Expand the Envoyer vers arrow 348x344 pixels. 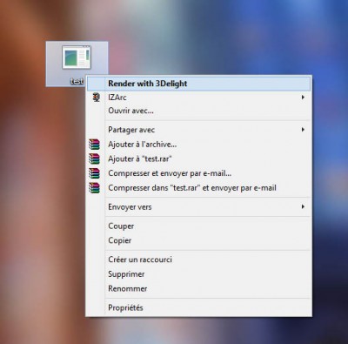[x=303, y=206]
